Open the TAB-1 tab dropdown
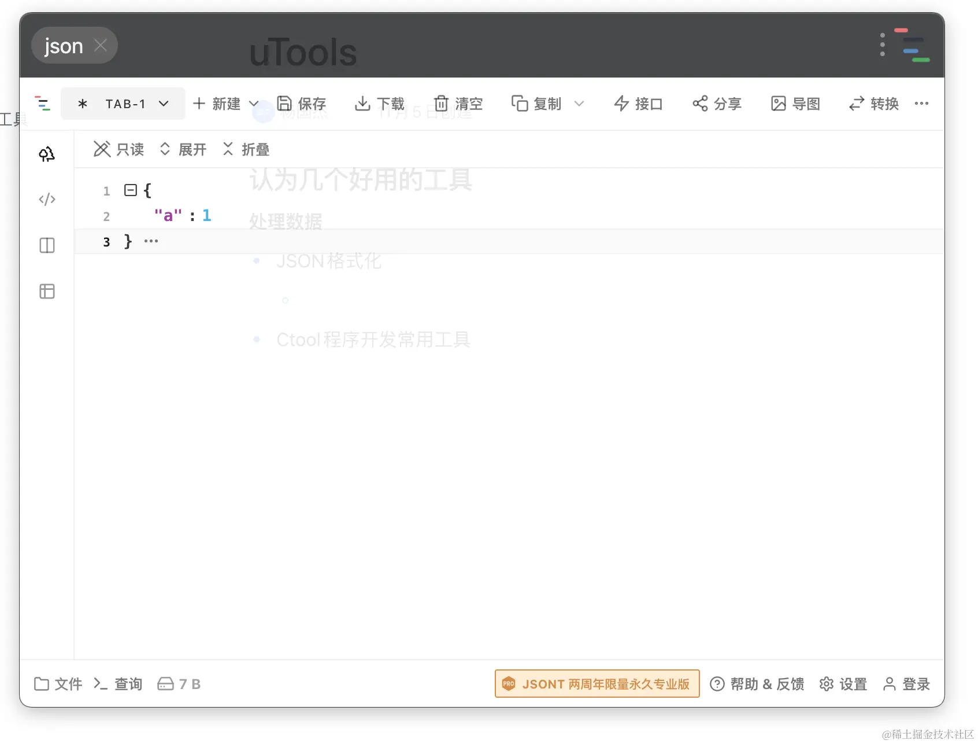This screenshot has height=744, width=978. pyautogui.click(x=123, y=104)
